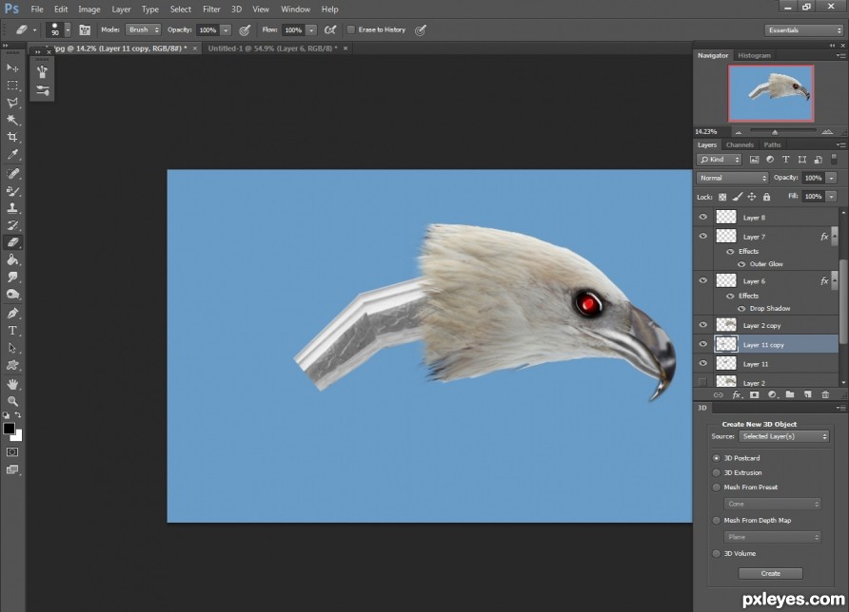This screenshot has height=612, width=849.
Task: Toggle Drop Shadow effect visibility
Action: pyautogui.click(x=741, y=309)
